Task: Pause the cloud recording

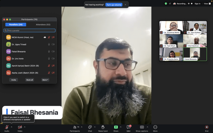Action: (x=189, y=4)
